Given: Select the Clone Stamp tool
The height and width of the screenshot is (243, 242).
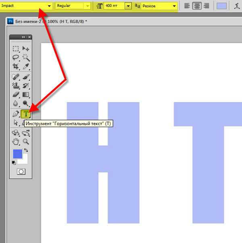Looking at the screenshot, I should pyautogui.click(x=16, y=86).
